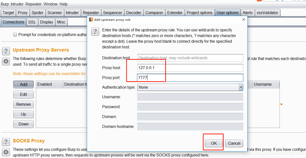Click the disabled Domain field
The image size is (306, 158).
[190, 117]
